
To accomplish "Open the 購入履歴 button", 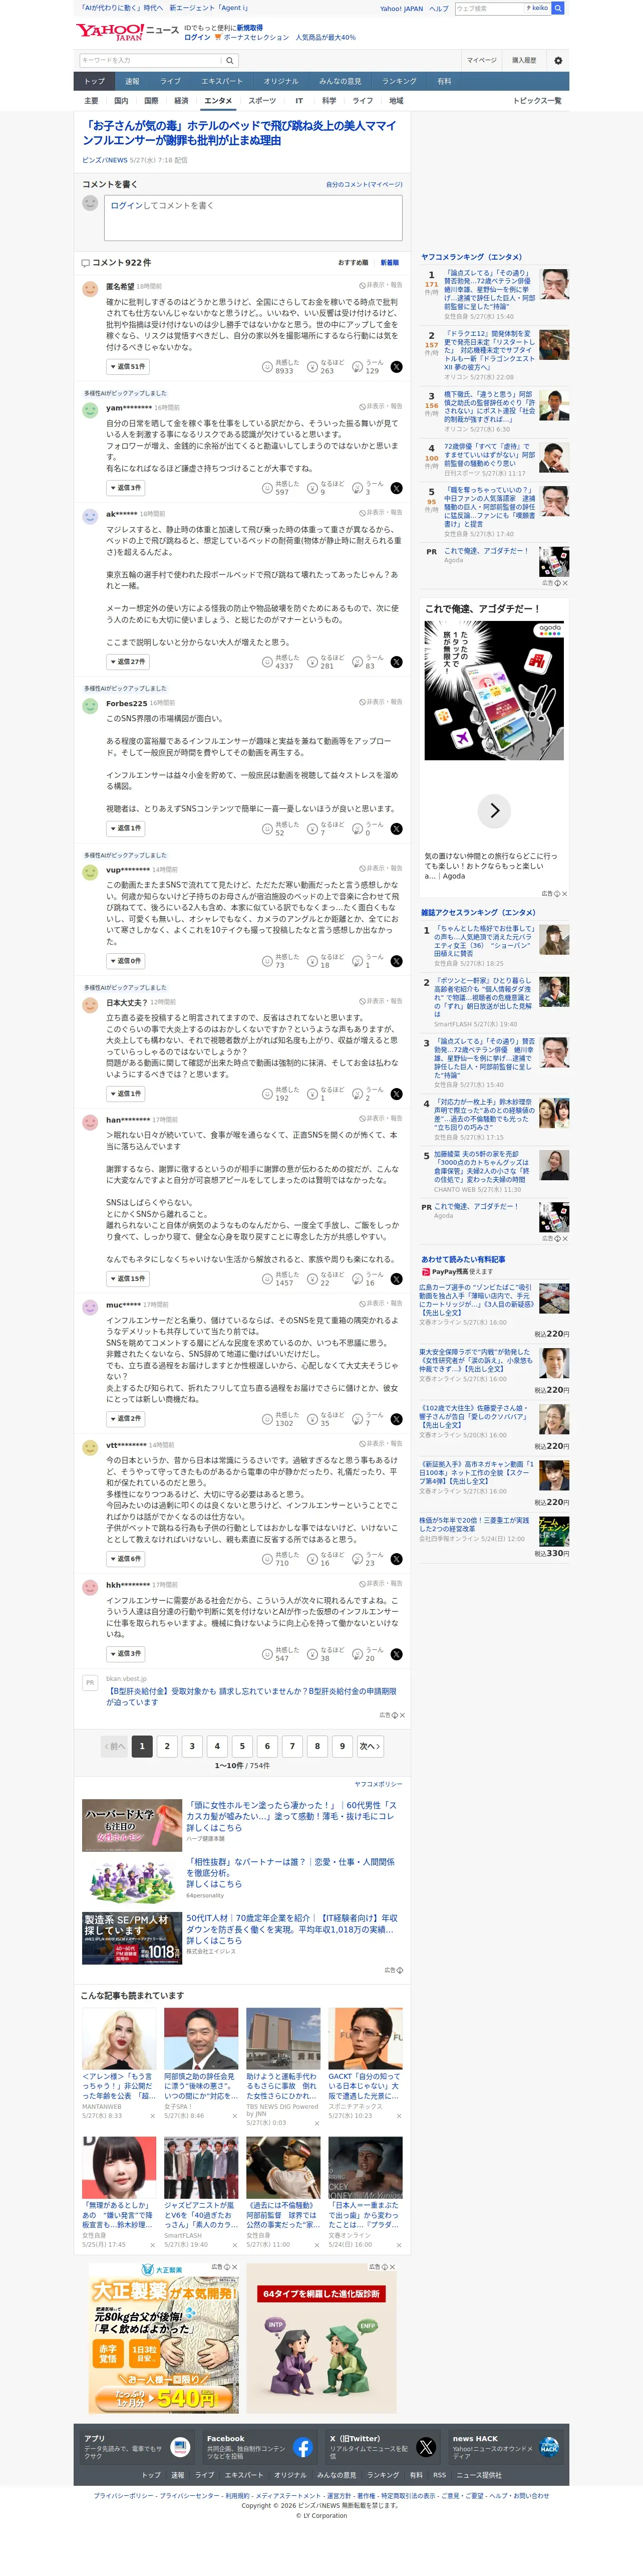I will (524, 60).
